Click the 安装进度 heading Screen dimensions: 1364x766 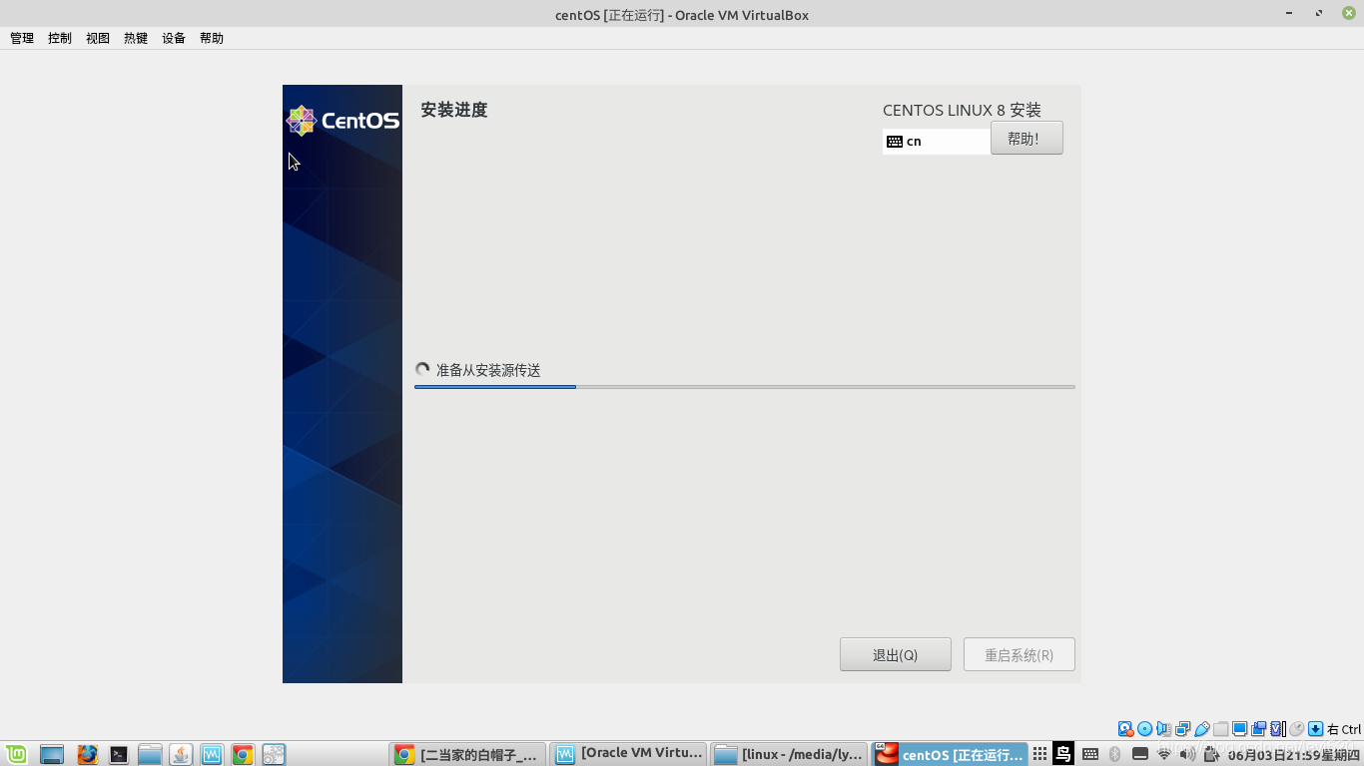coord(454,110)
